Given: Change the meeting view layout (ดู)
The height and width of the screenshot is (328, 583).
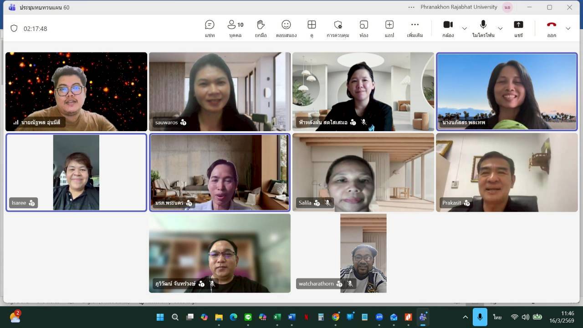Looking at the screenshot, I should pyautogui.click(x=312, y=28).
